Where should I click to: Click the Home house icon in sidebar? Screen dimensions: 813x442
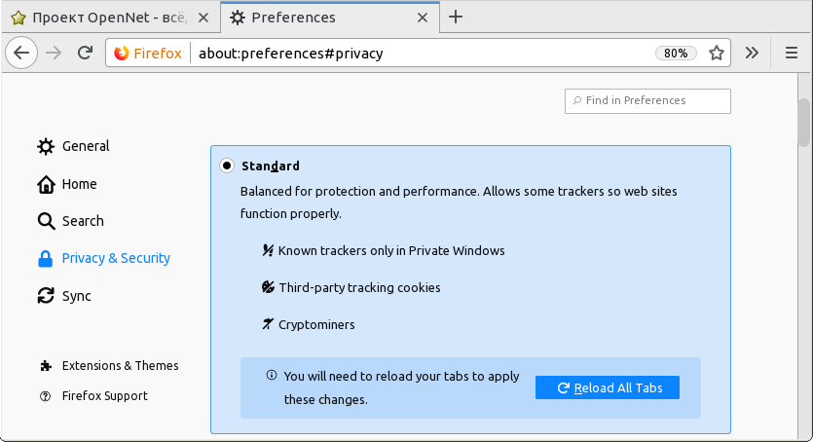pyautogui.click(x=46, y=184)
